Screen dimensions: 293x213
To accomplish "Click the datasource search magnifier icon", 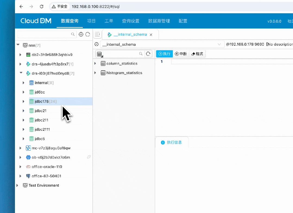I will point(73,34).
